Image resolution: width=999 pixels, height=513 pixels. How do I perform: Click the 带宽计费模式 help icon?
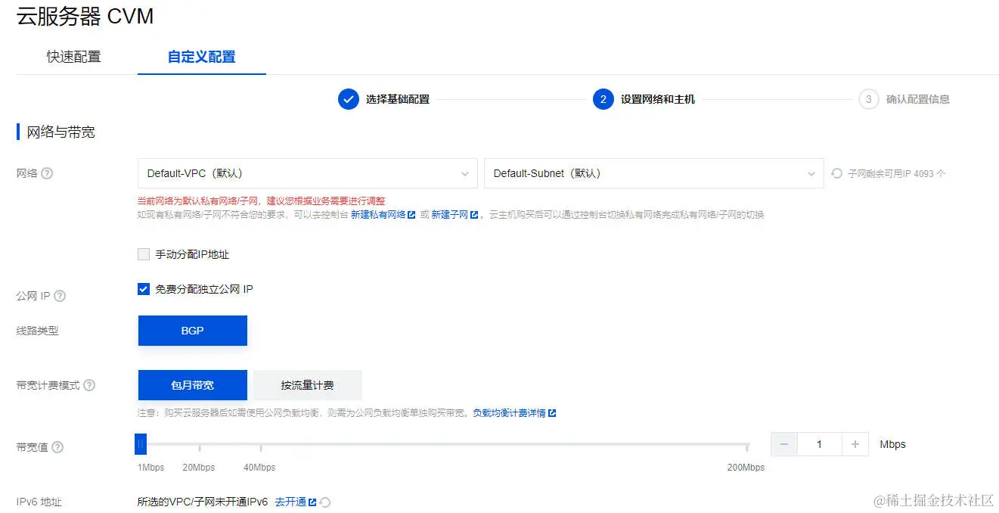click(90, 385)
